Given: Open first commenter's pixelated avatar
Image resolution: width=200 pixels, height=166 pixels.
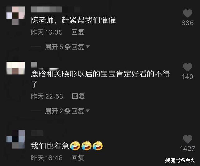Looking at the screenshot, I should [x=16, y=16].
